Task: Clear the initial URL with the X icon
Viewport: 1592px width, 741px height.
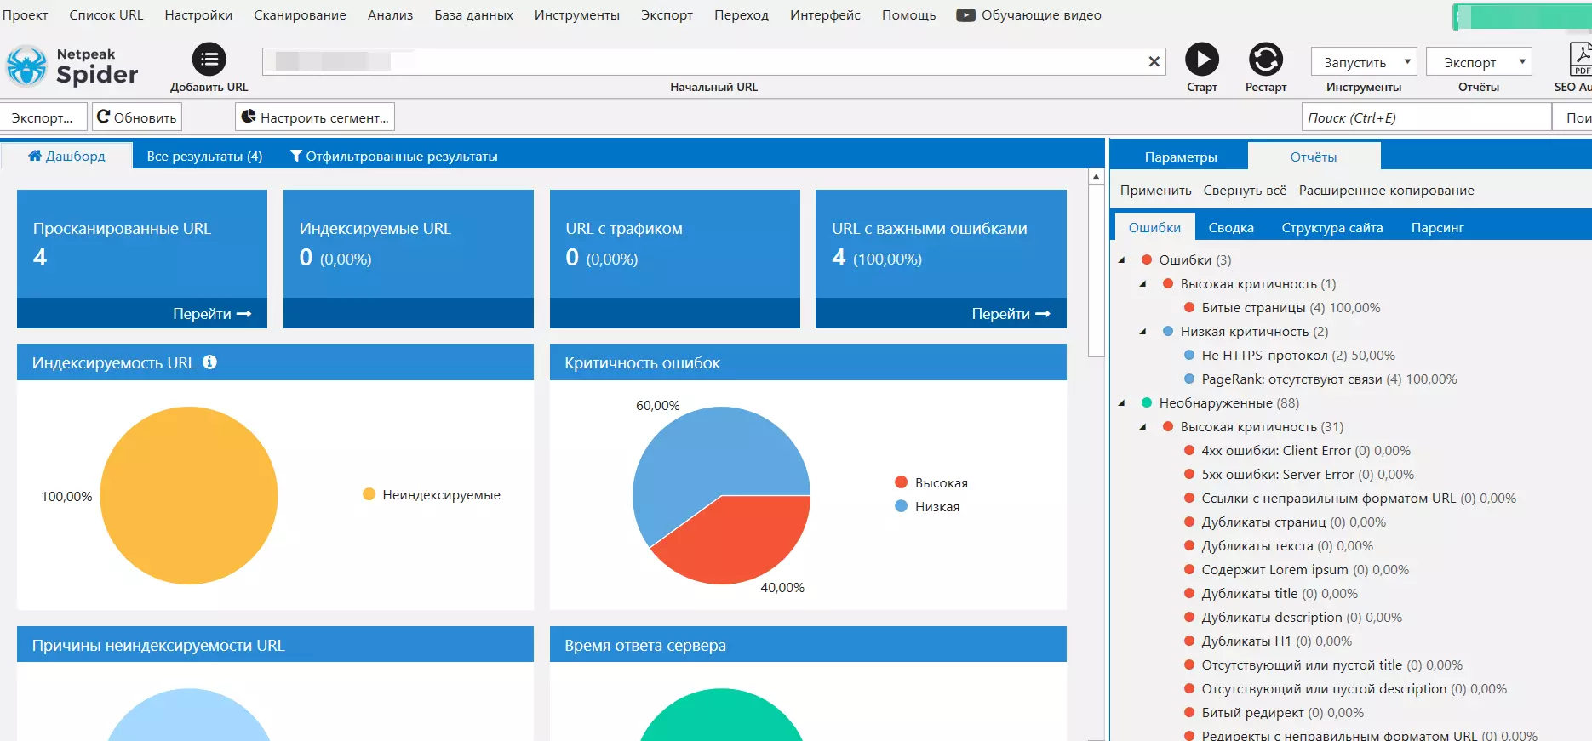Action: 1154,61
